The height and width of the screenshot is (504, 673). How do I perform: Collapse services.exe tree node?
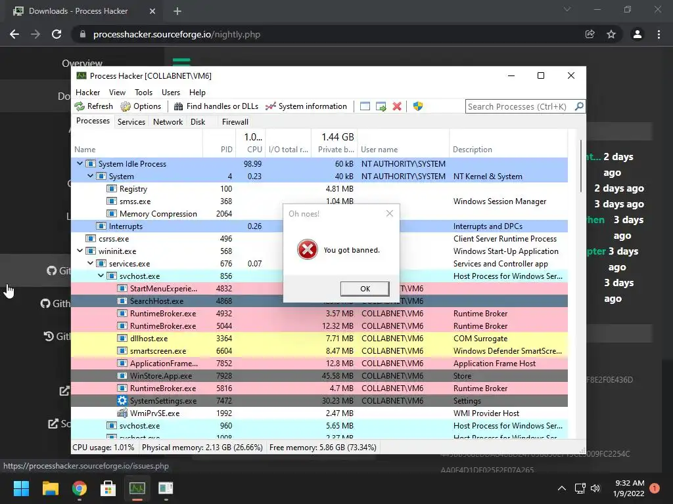[x=91, y=263]
